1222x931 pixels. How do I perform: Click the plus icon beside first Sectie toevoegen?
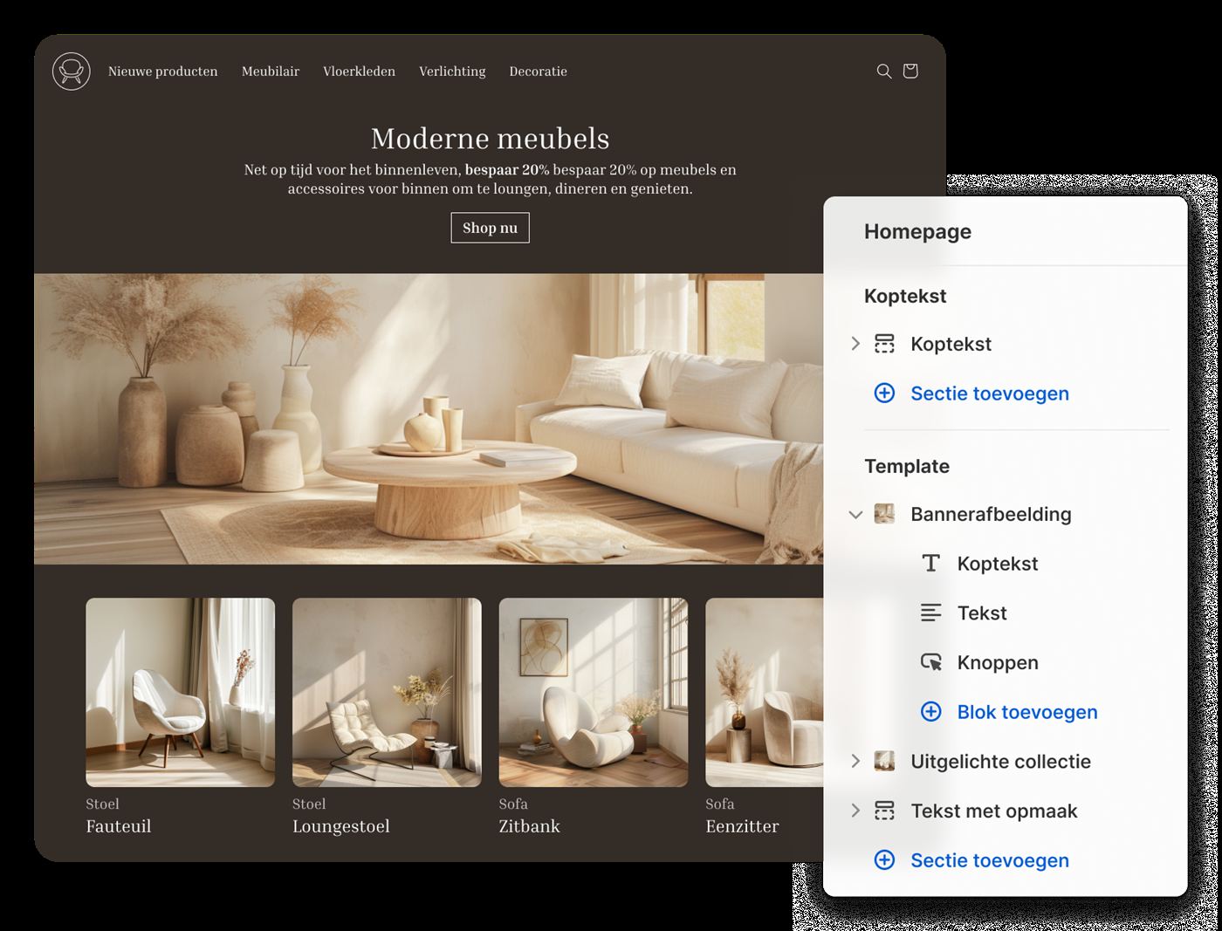(x=884, y=394)
